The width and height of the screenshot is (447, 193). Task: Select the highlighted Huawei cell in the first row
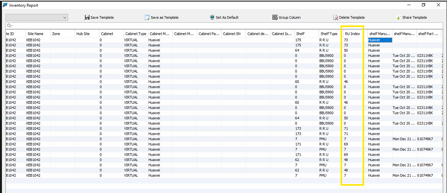tap(380, 40)
